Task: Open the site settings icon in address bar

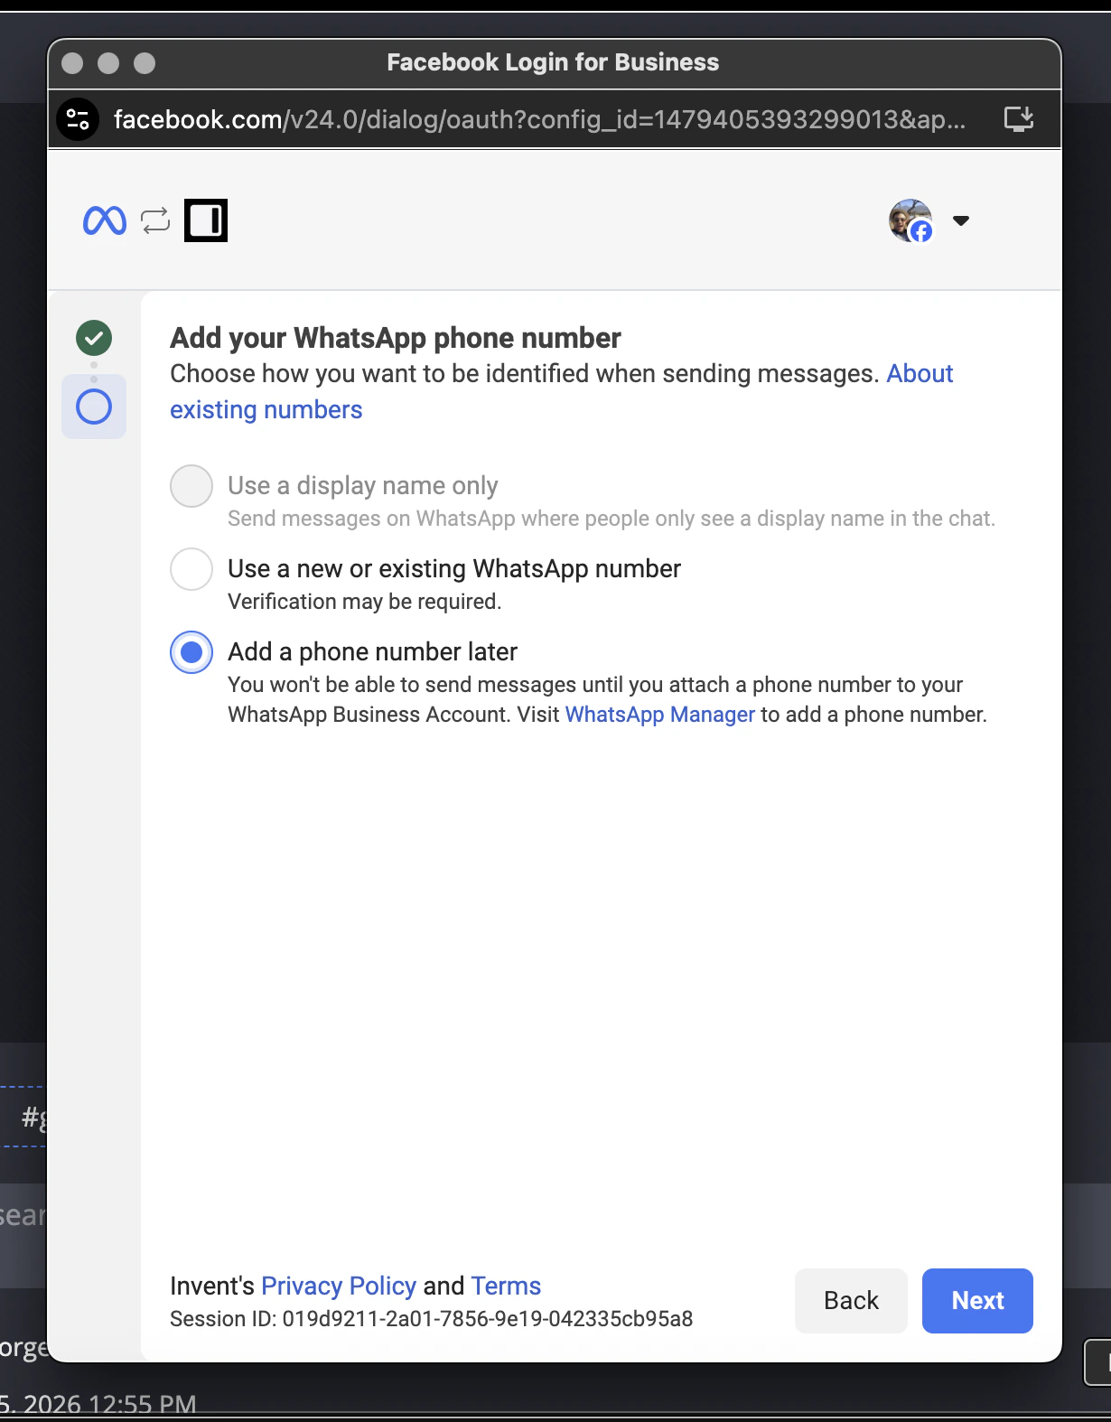Action: click(79, 119)
